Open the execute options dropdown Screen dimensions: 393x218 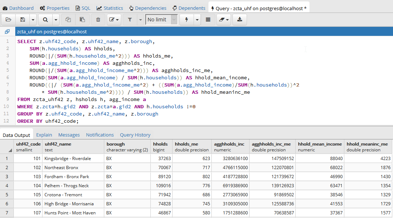(x=197, y=19)
